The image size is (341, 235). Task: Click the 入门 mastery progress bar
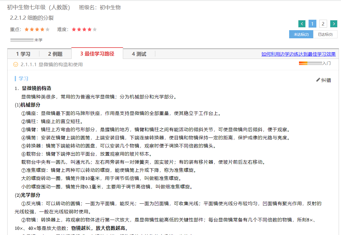310,63
